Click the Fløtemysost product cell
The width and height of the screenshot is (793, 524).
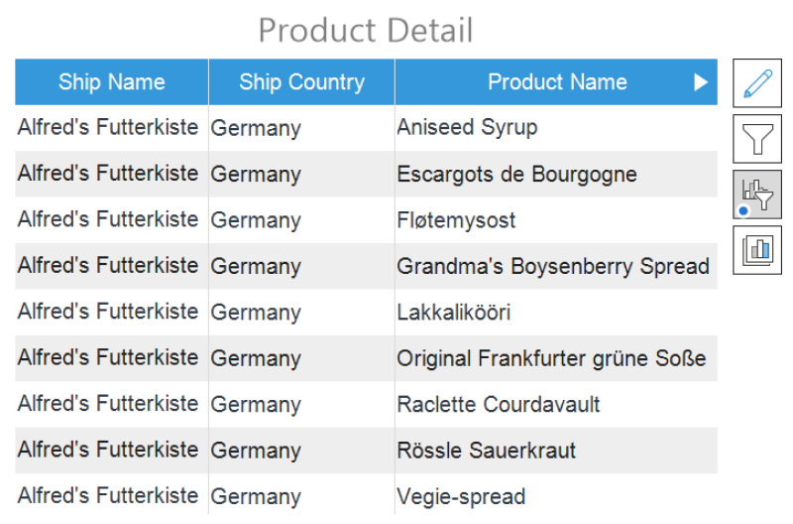pyautogui.click(x=456, y=220)
